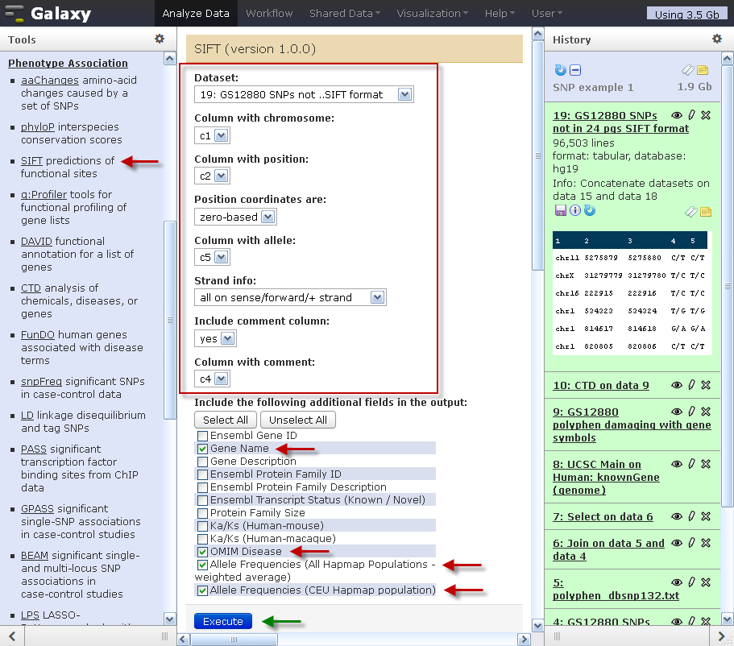
Task: View dataset 8 with eye icon
Action: click(x=677, y=464)
